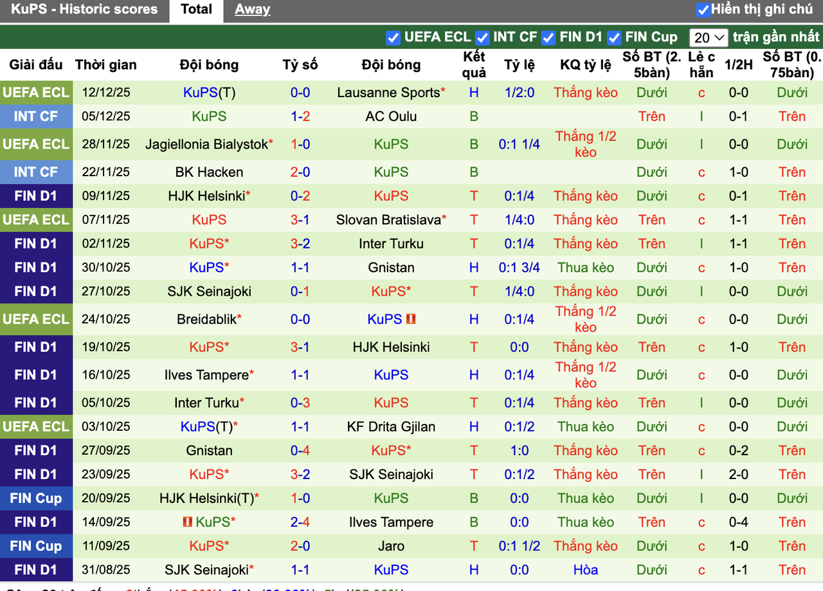
Task: Uncheck the FIN Cup filter checkbox
Action: click(x=614, y=38)
